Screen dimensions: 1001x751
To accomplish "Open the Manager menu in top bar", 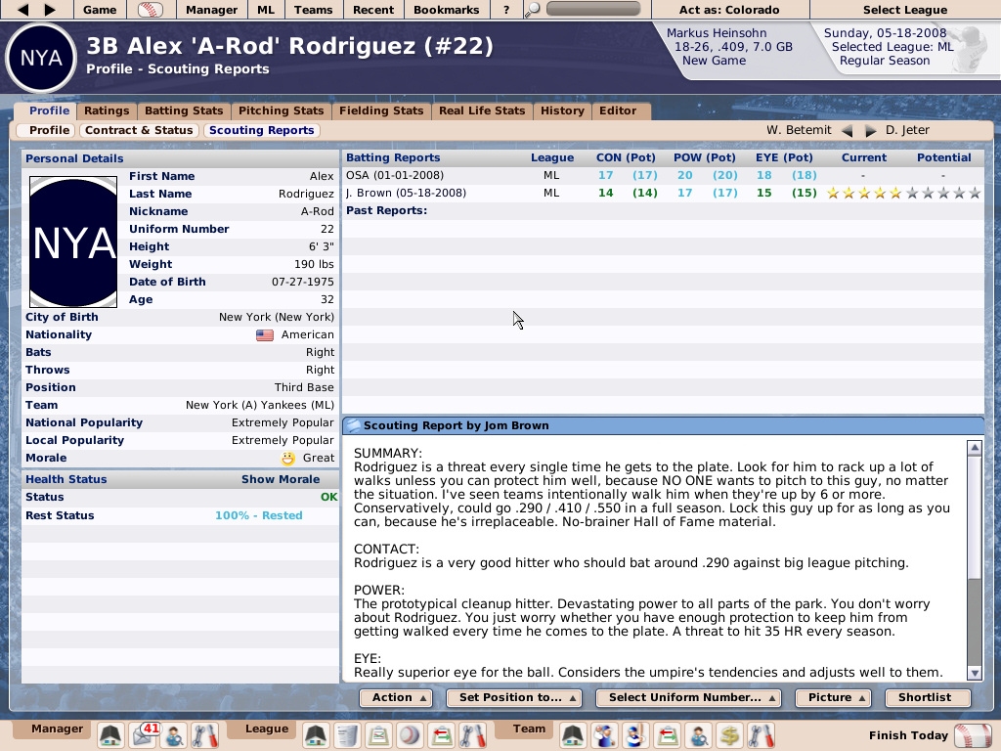I will (x=211, y=10).
